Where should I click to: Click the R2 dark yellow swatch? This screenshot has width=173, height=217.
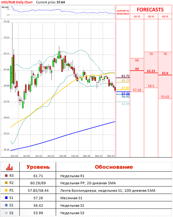(6, 183)
